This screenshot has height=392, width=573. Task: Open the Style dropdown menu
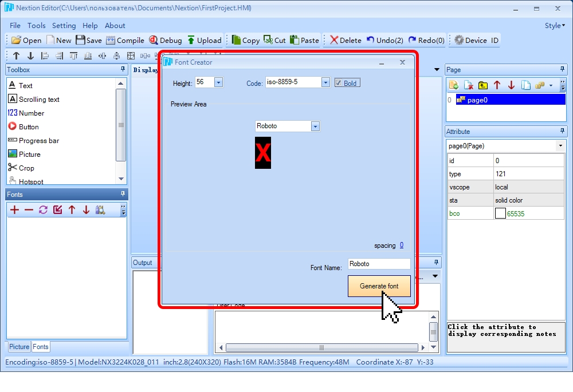tap(555, 26)
